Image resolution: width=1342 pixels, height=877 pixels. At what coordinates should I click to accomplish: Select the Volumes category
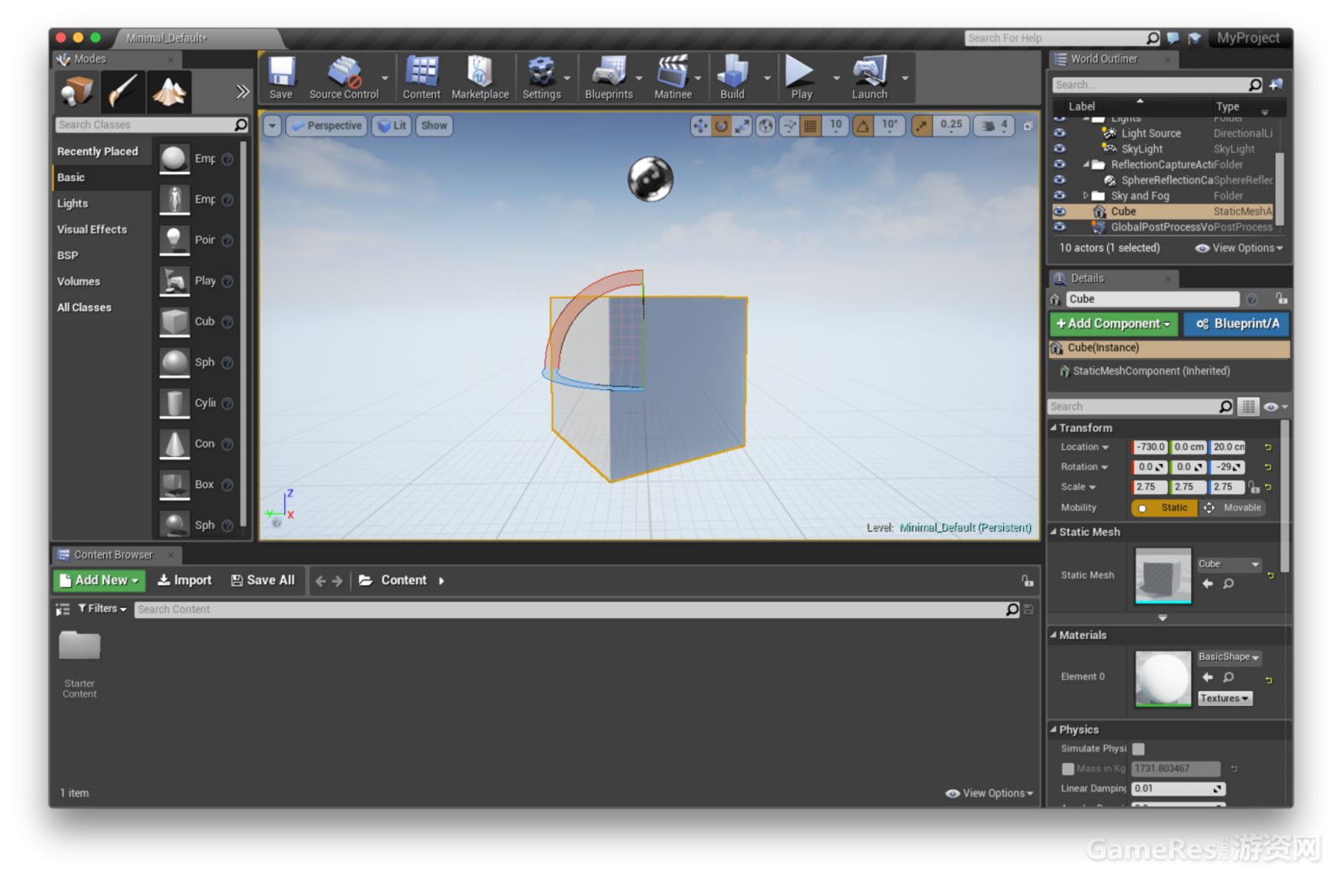pos(79,282)
